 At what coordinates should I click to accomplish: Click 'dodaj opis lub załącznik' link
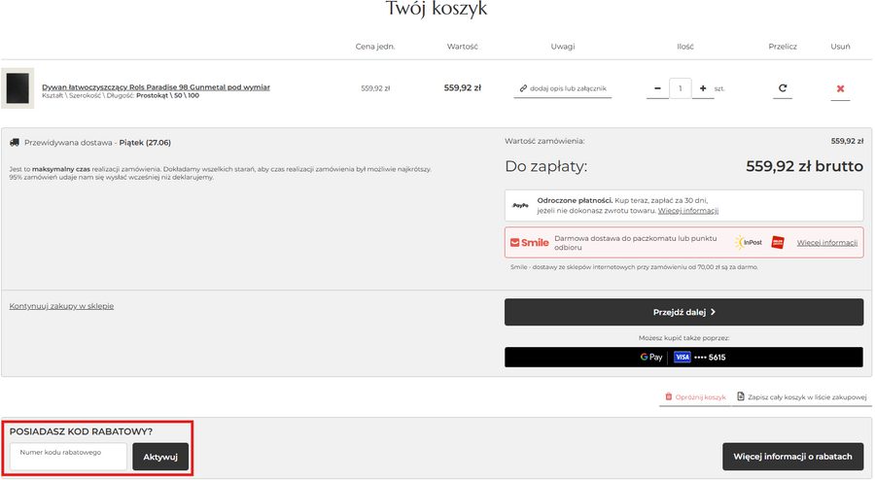click(563, 88)
